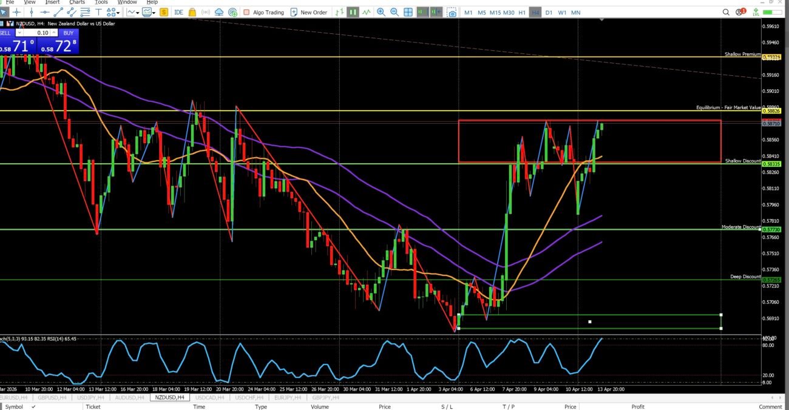Zoom in on the chart
The width and height of the screenshot is (789, 410).
pos(381,12)
